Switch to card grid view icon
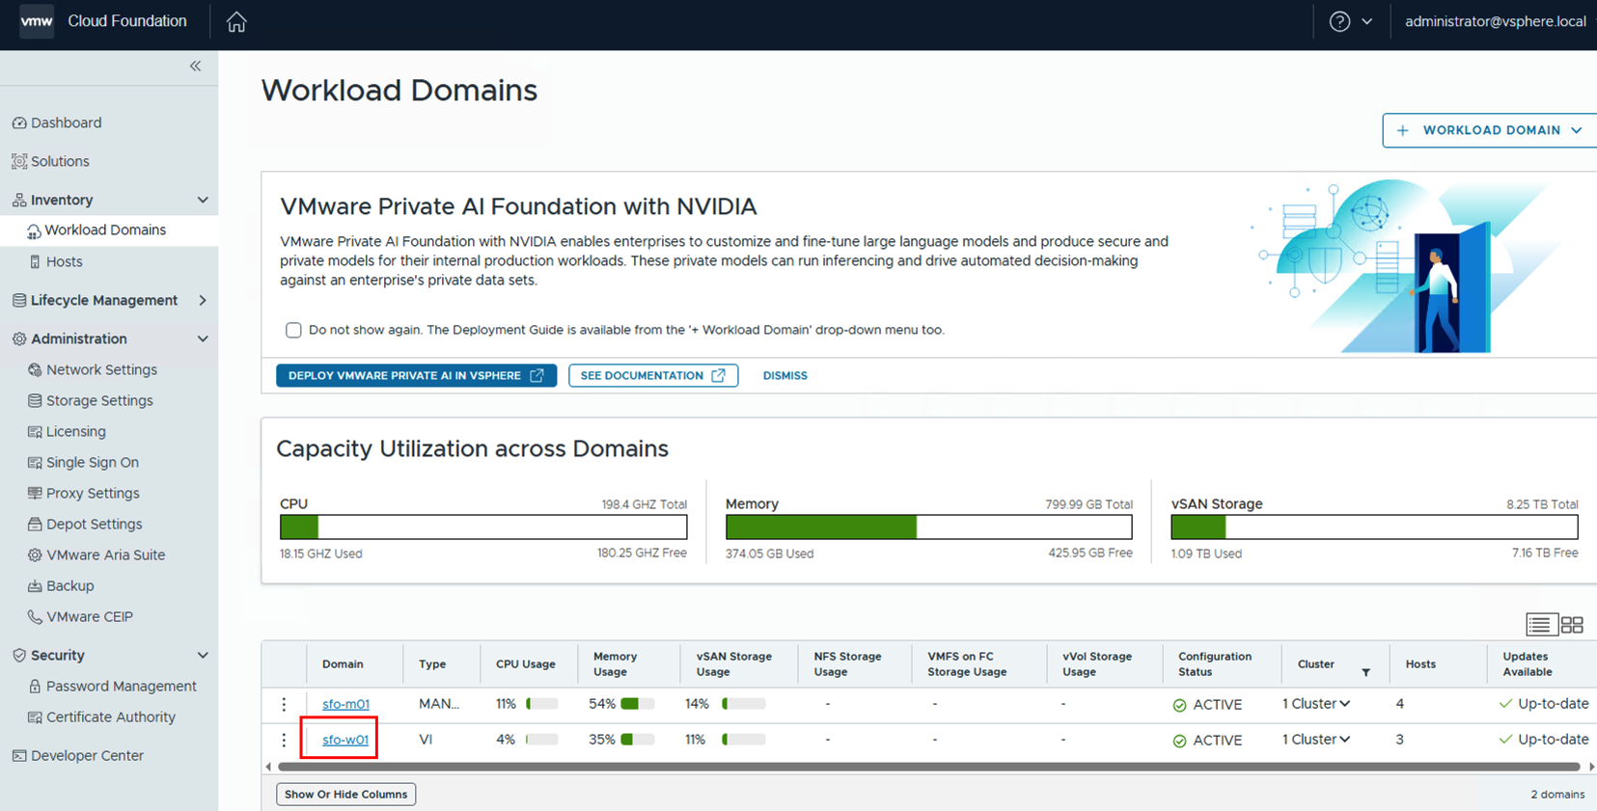 tap(1572, 625)
